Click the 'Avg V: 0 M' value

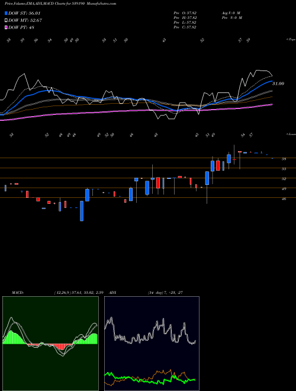click(230, 12)
